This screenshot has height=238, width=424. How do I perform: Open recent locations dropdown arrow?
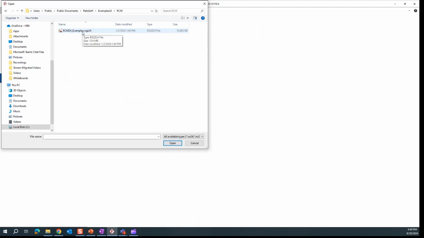pyautogui.click(x=17, y=11)
